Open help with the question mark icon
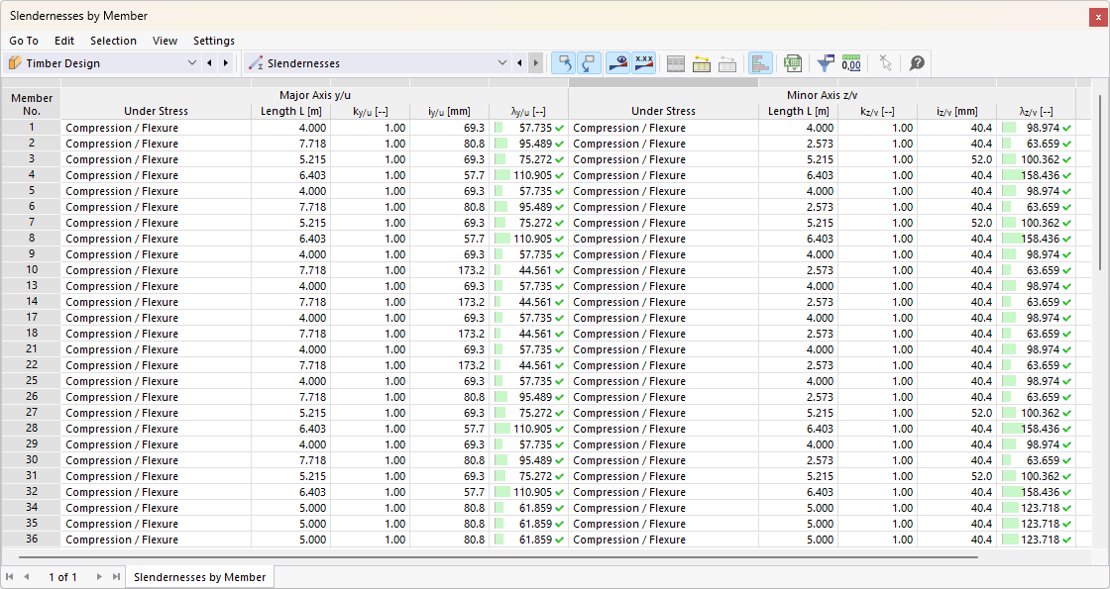Image resolution: width=1110 pixels, height=589 pixels. [917, 63]
